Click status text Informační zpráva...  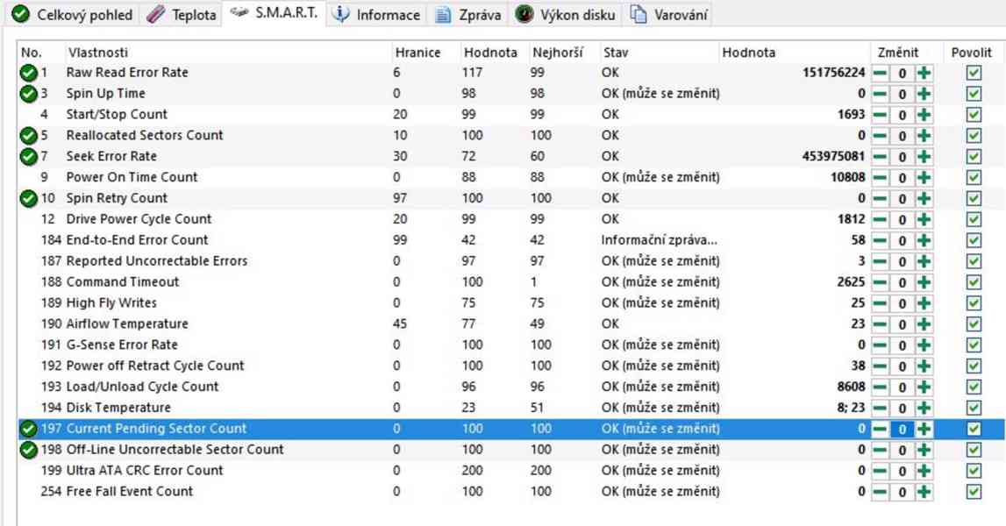[659, 240]
